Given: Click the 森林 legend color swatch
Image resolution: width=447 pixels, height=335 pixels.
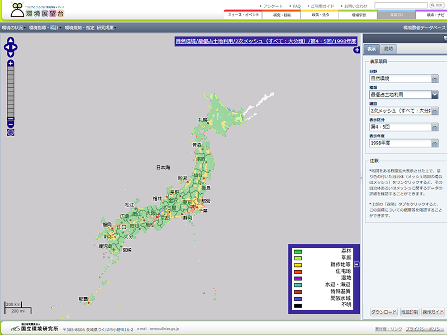Looking at the screenshot, I should pos(298,252).
